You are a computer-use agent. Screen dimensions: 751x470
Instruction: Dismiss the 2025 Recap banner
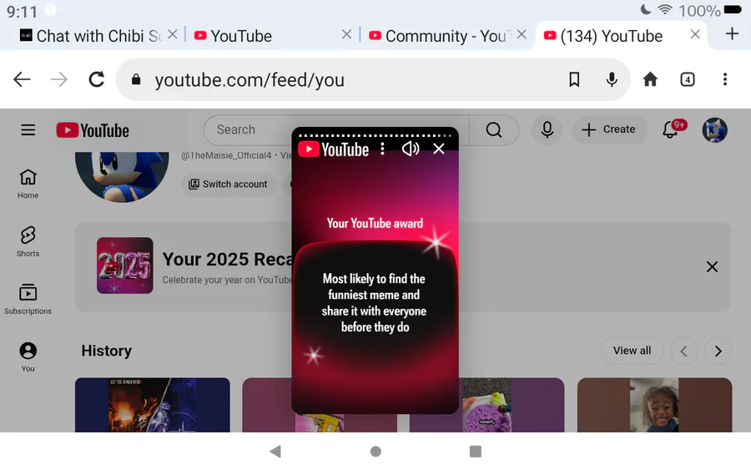pos(712,267)
